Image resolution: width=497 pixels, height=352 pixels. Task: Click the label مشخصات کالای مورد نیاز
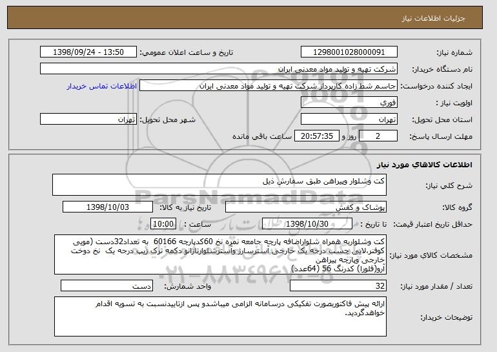(x=431, y=255)
